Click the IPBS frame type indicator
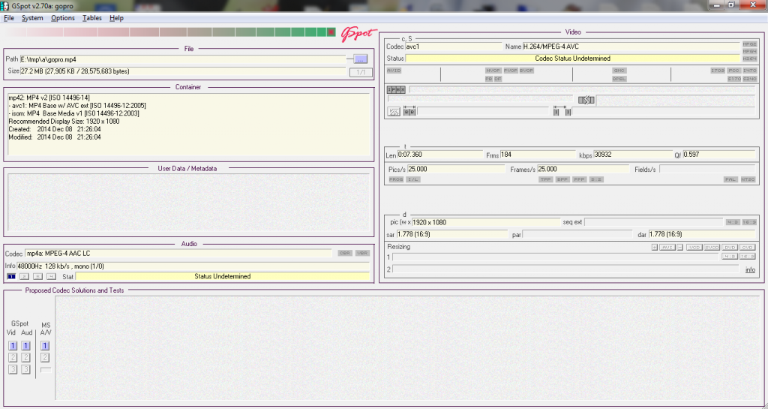This screenshot has height=409, width=768. (x=396, y=89)
